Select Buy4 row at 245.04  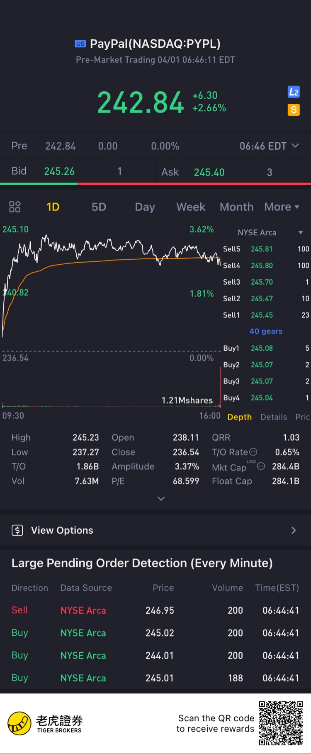[266, 398]
